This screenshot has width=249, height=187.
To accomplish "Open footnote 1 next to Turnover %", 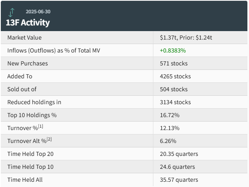I will (40, 126).
